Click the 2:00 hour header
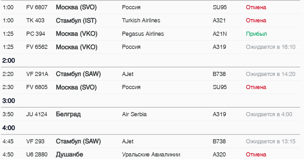304x159 pixels. [x=9, y=61]
